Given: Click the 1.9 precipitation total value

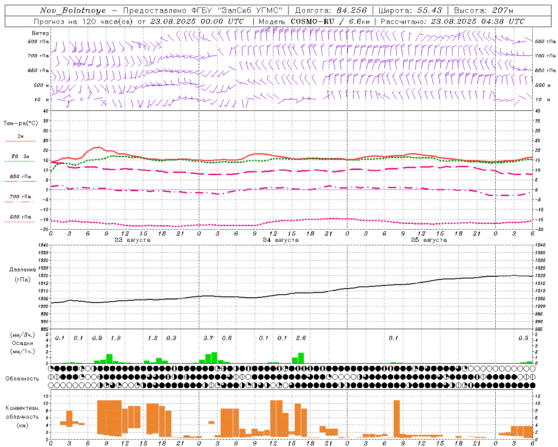Looking at the screenshot, I should pos(116,338).
